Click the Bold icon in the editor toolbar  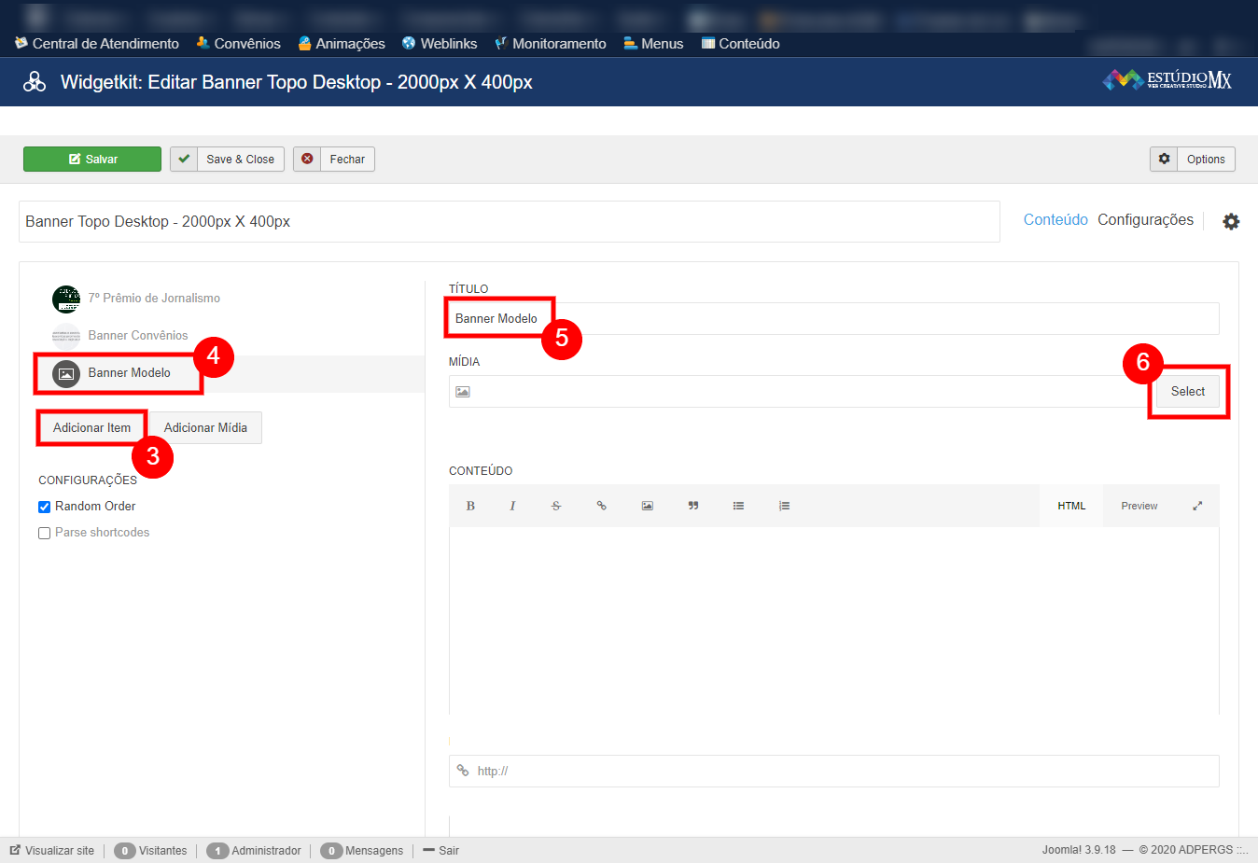[x=470, y=506]
